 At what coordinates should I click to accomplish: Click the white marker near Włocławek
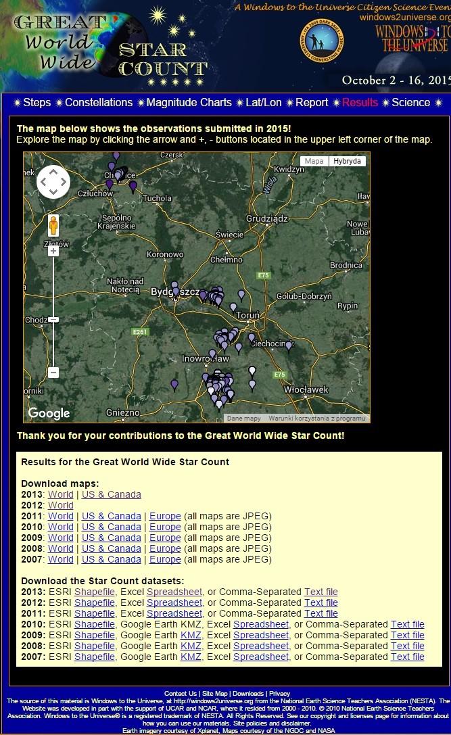(252, 371)
